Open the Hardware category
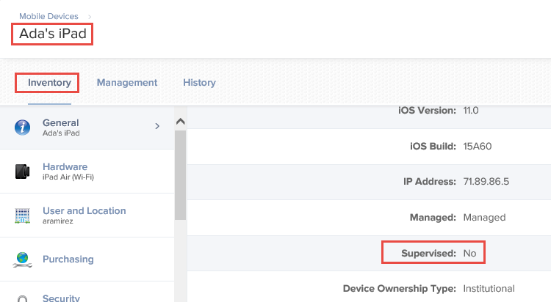The width and height of the screenshot is (551, 302). point(87,172)
